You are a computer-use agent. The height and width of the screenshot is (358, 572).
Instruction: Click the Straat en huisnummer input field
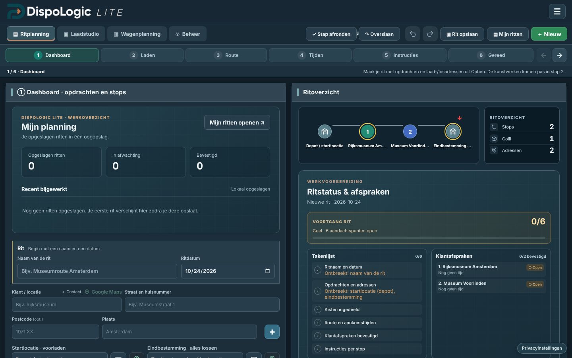tap(202, 305)
